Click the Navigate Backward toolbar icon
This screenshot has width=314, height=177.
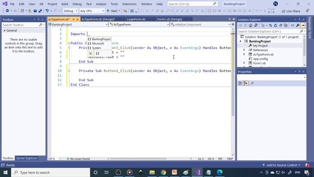pos(7,11)
